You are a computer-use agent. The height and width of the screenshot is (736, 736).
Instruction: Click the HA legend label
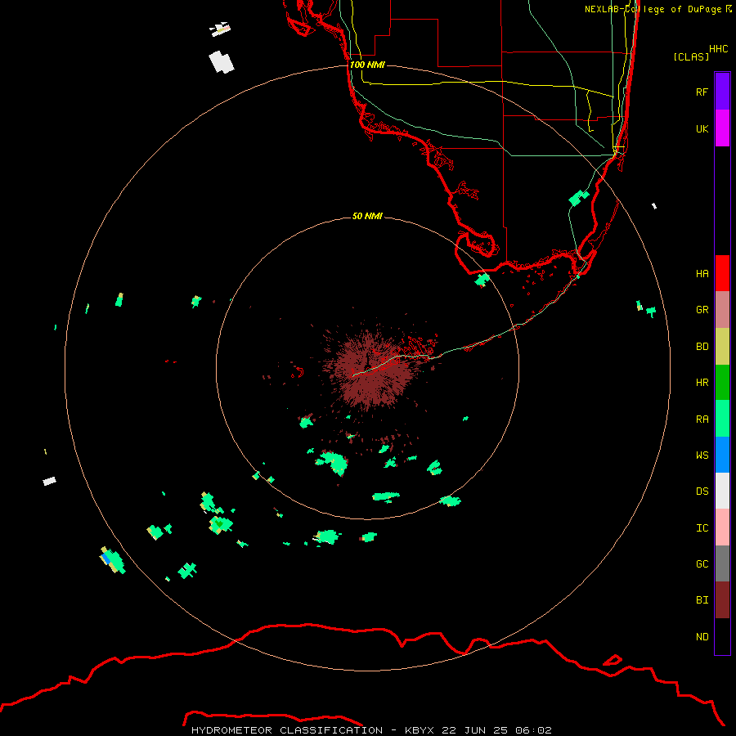point(702,274)
